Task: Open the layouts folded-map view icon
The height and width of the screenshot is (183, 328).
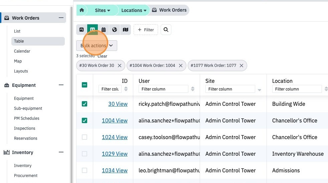Action: pos(126,30)
